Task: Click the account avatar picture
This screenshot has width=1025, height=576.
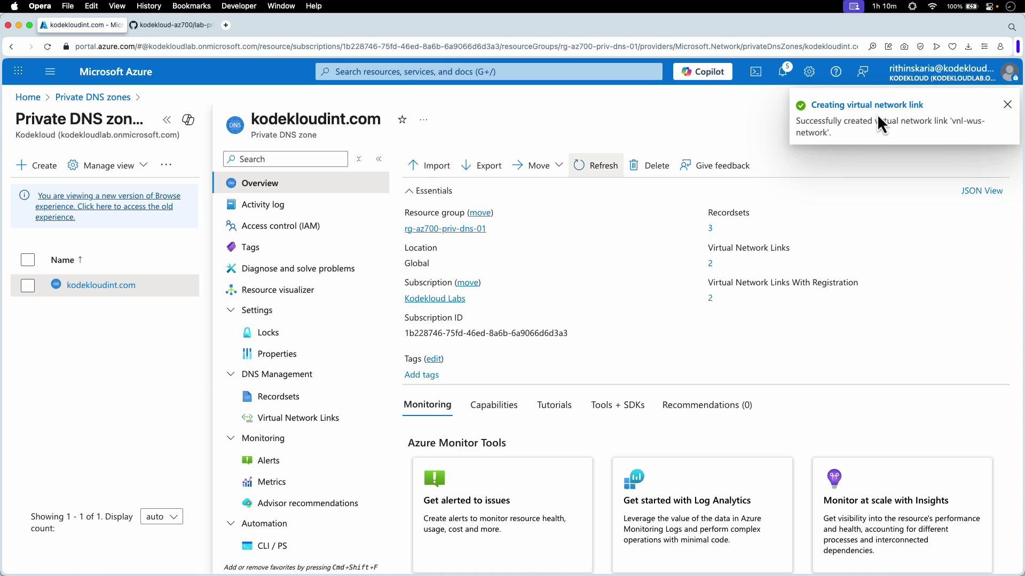Action: click(x=1010, y=72)
